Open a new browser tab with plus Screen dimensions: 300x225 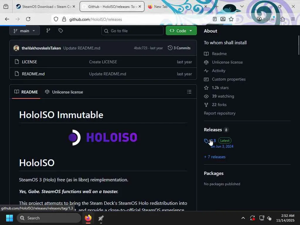(x=217, y=6)
